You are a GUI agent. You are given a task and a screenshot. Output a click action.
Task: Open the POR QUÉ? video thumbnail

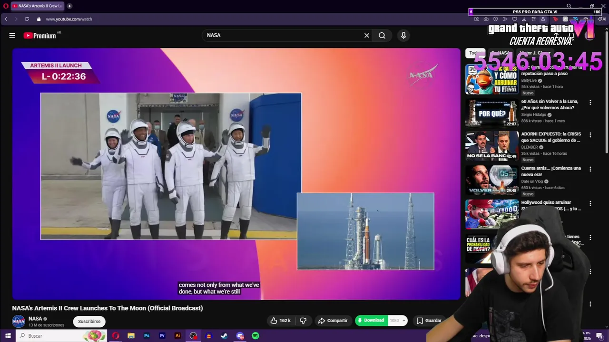pos(491,113)
